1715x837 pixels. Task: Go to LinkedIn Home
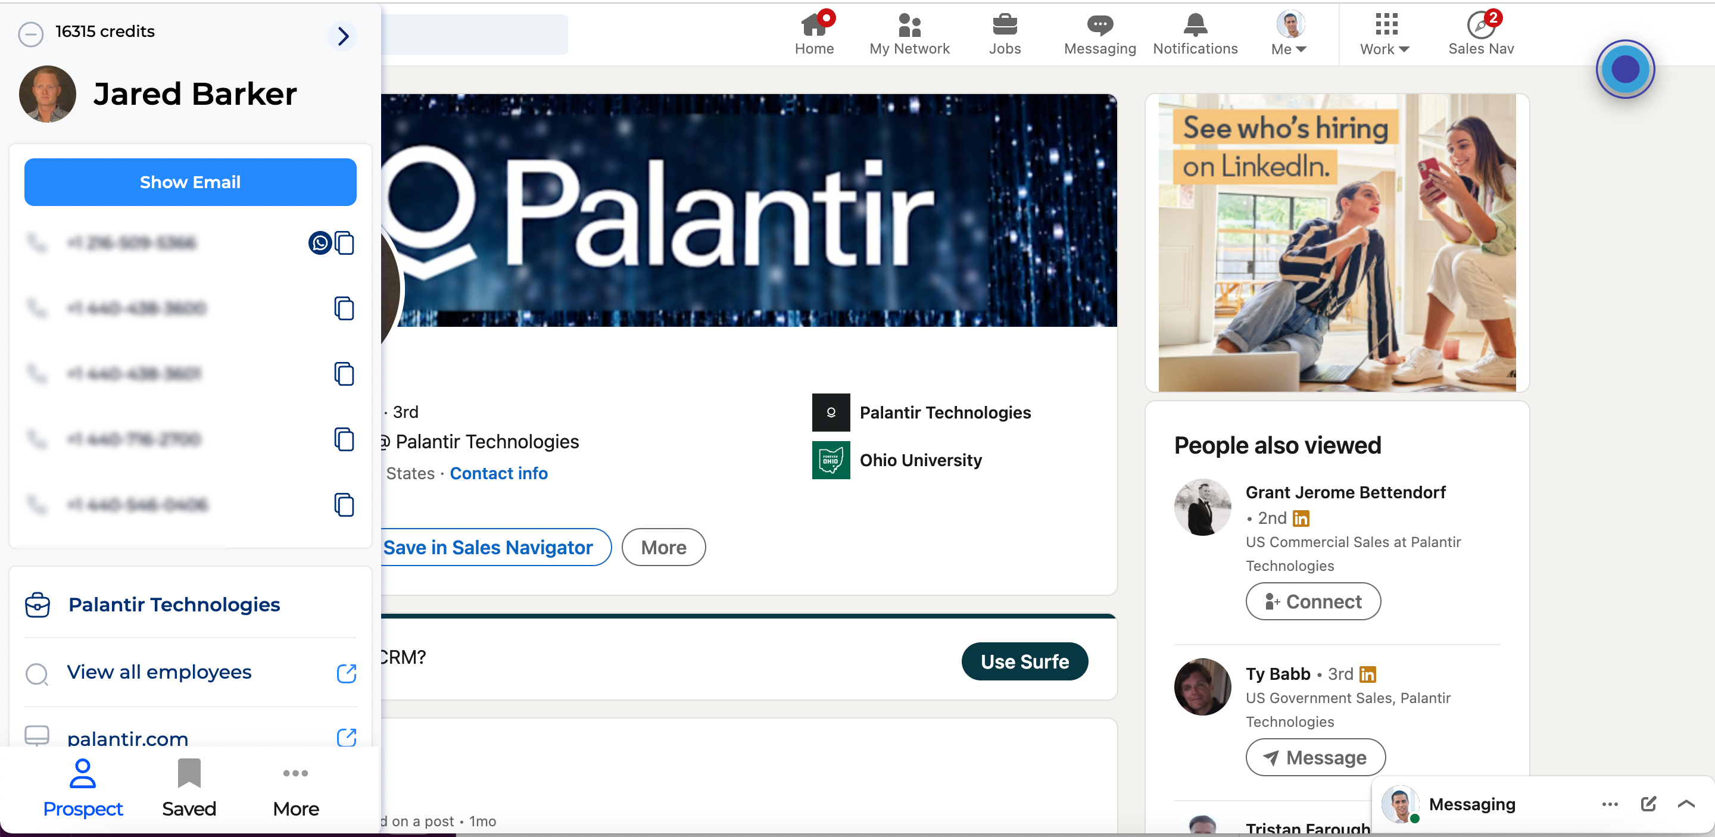[814, 35]
